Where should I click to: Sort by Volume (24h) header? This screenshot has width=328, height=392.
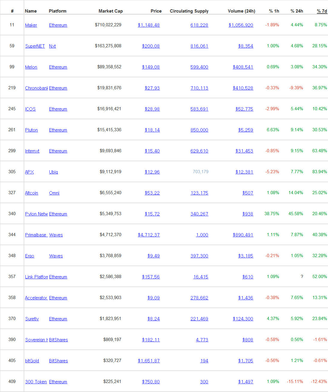click(241, 11)
